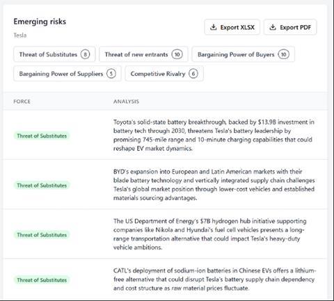Filter by Bargaining Power of Suppliers
This screenshot has width=334, height=301.
click(67, 74)
